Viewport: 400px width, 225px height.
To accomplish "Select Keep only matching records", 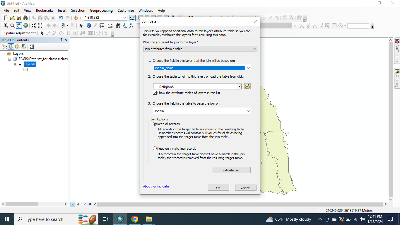I will pyautogui.click(x=155, y=148).
